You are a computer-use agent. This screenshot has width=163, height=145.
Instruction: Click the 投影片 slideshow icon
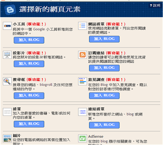7,55
